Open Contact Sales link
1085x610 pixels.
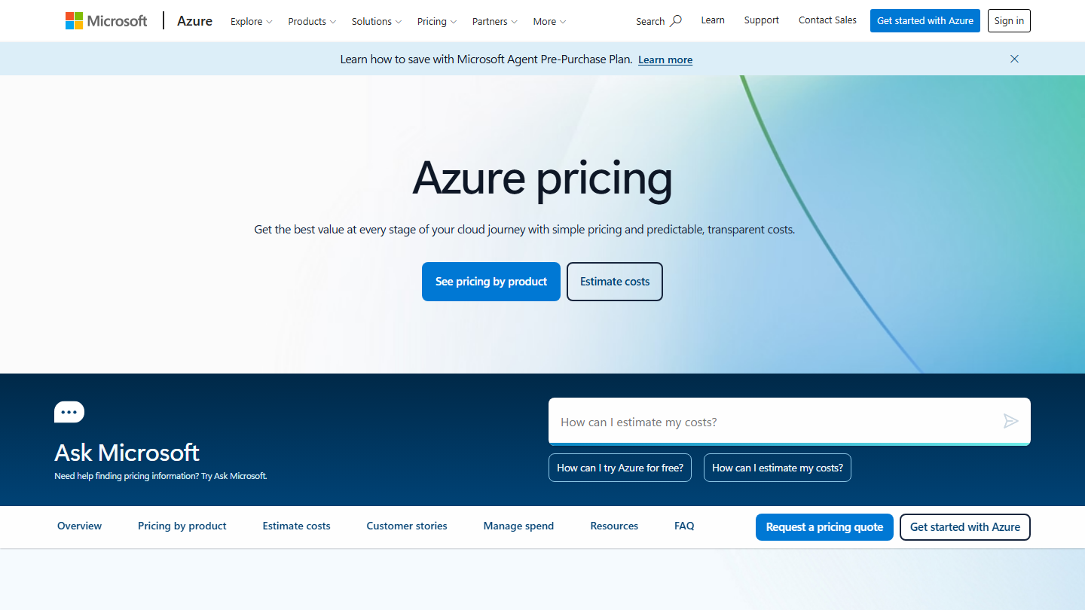point(827,20)
